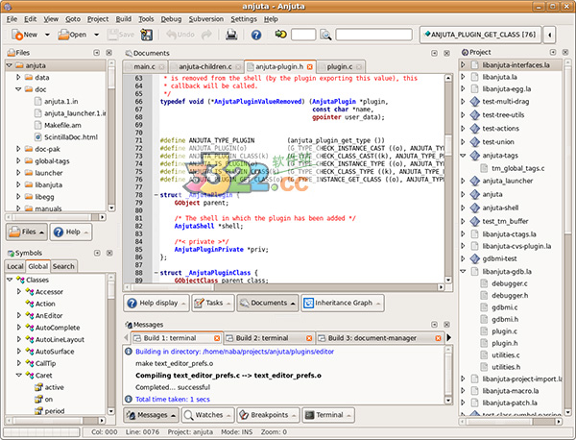Viewport: 576px width, 440px height.
Task: Click the New file toolbar icon
Action: [x=17, y=35]
